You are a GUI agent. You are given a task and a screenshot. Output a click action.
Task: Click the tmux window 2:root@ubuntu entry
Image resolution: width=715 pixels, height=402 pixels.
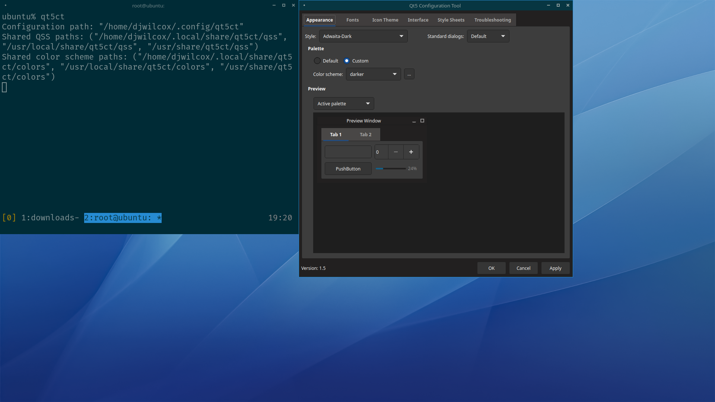point(123,218)
